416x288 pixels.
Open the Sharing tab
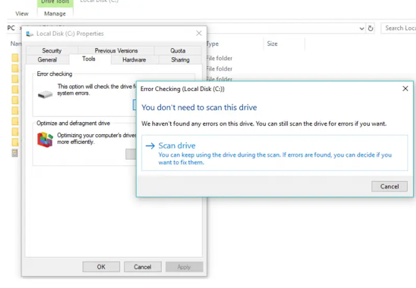point(180,60)
